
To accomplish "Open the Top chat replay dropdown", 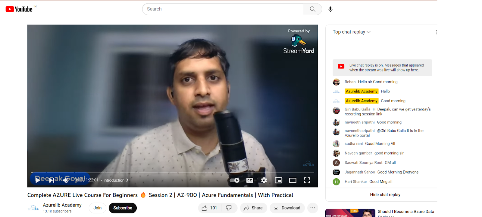I will pyautogui.click(x=352, y=32).
